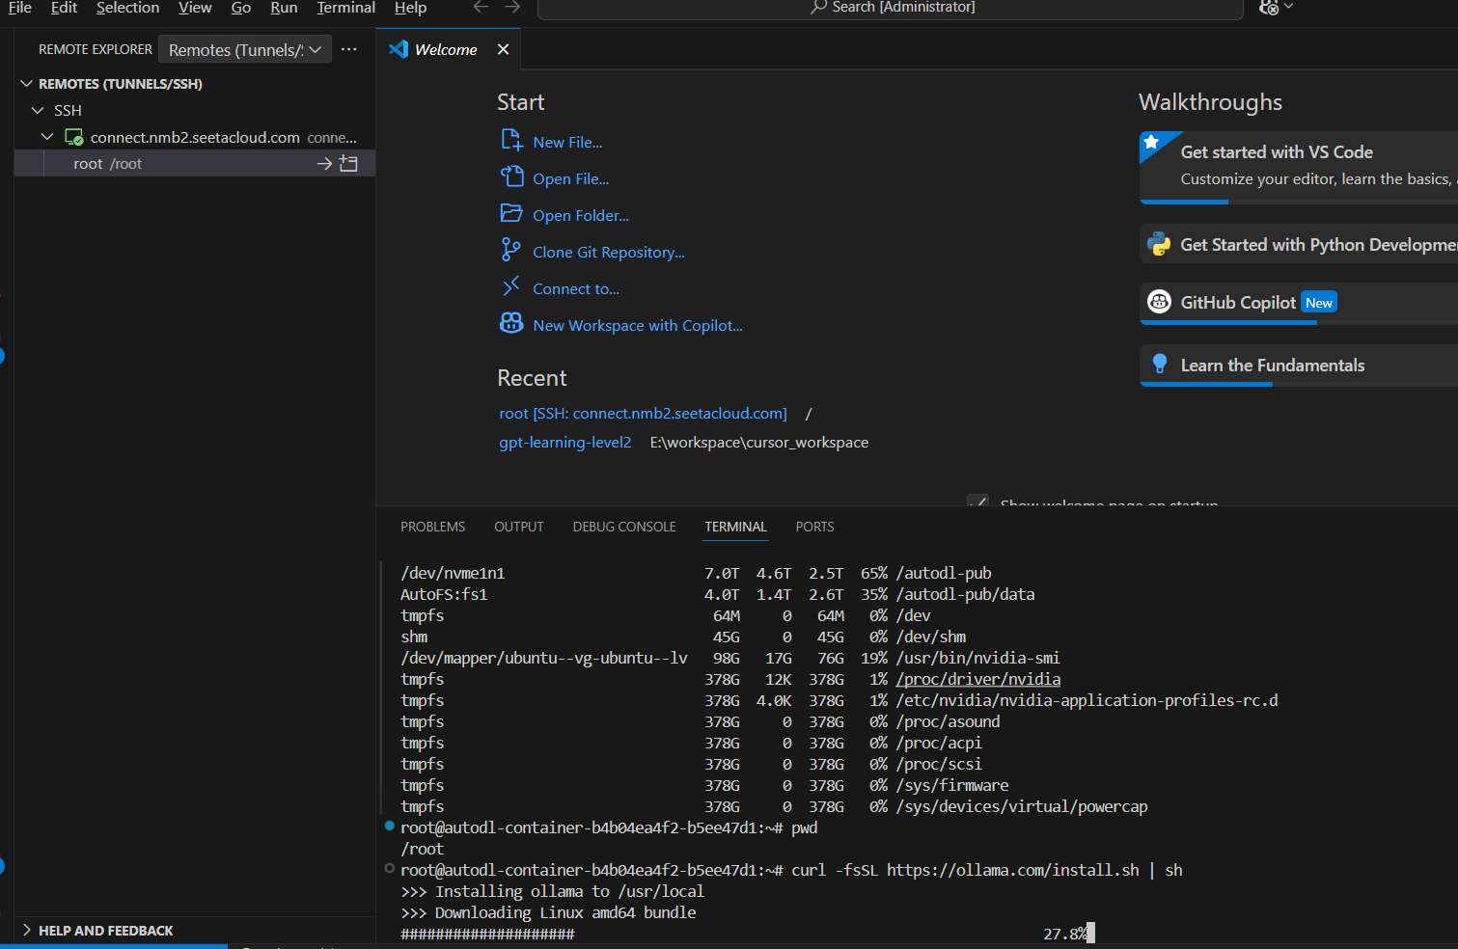Image resolution: width=1458 pixels, height=949 pixels.
Task: Click the VS Code logo on Welcome tab
Action: [x=399, y=49]
